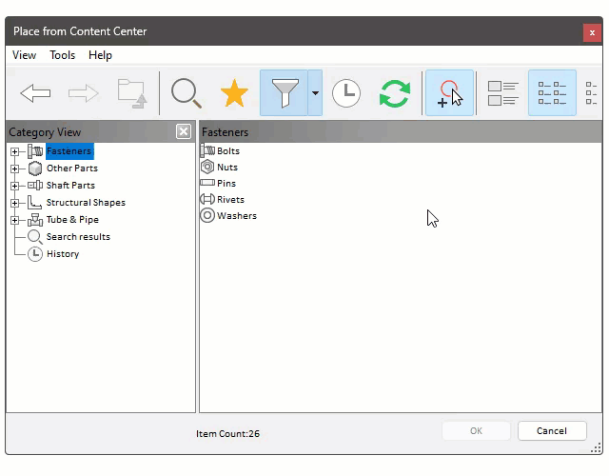The image size is (609, 476).
Task: Close the Place from Content Center window
Action: click(592, 32)
